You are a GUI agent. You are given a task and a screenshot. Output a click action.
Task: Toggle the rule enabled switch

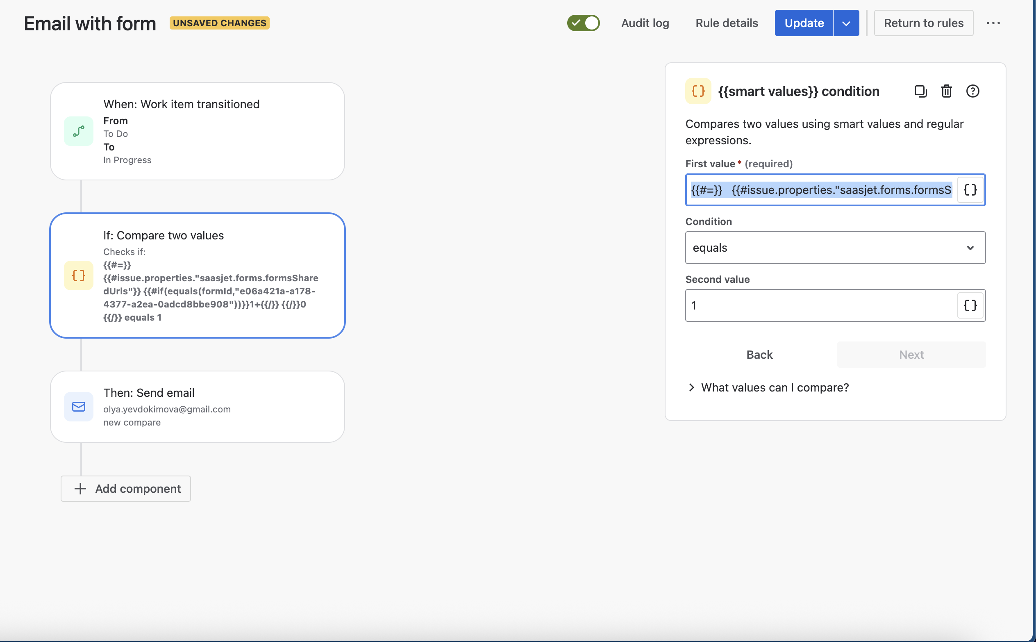point(583,23)
